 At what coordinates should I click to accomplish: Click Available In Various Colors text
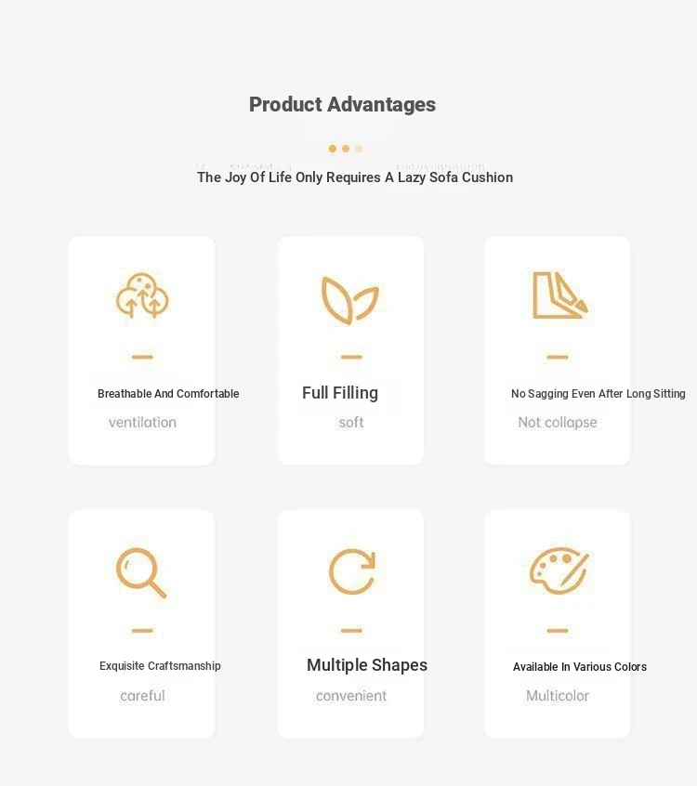(x=579, y=667)
